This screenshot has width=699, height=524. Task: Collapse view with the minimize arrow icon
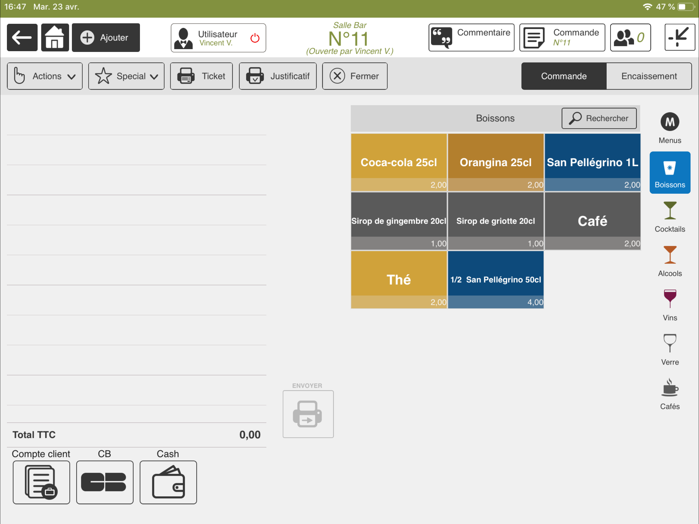tap(679, 37)
